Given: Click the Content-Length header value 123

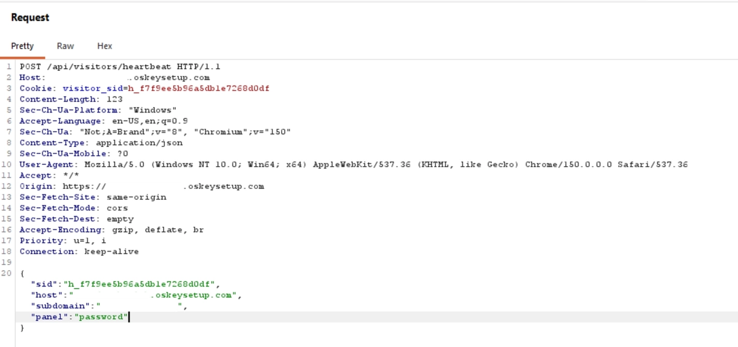Looking at the screenshot, I should point(114,99).
